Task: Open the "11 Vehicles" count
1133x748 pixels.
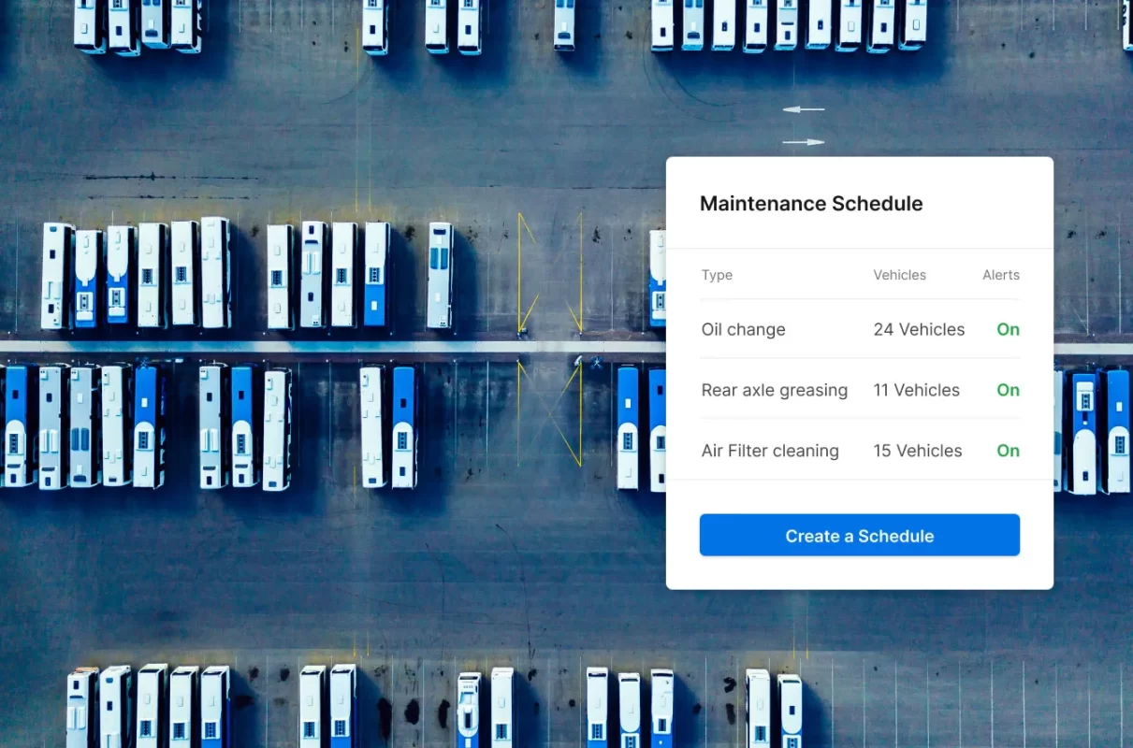Action: click(x=917, y=390)
